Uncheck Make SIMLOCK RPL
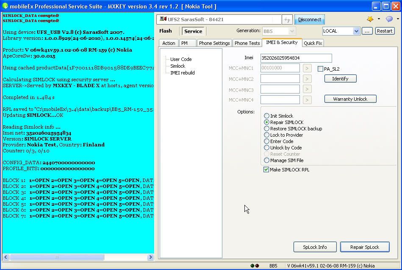402x270 pixels. (x=266, y=170)
